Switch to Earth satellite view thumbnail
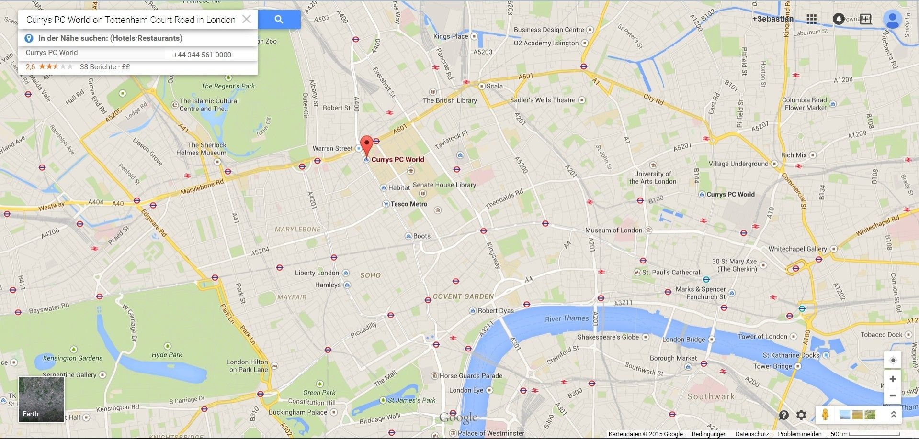 click(42, 399)
